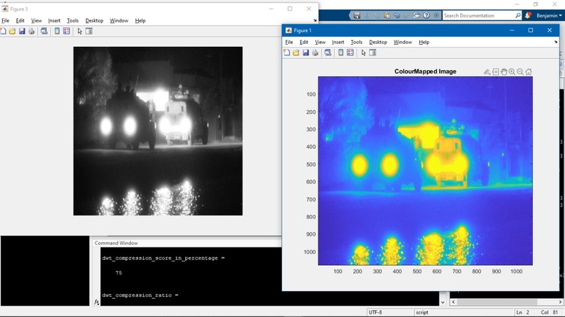The height and width of the screenshot is (317, 565).
Task: Enable the Pan hand tool on axes
Action: coord(504,72)
